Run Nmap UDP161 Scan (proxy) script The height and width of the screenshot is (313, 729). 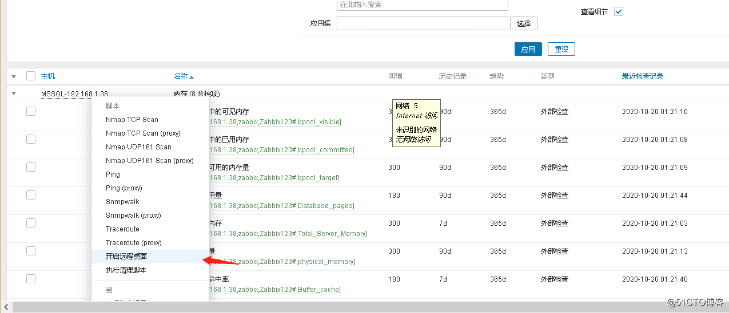click(150, 161)
